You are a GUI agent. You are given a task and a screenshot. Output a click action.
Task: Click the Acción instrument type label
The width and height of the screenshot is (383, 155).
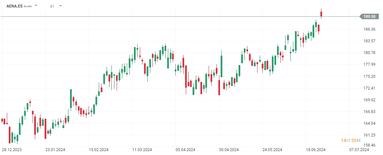pyautogui.click(x=28, y=6)
